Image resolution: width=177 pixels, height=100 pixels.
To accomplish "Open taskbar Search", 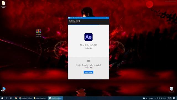I will [7, 98].
